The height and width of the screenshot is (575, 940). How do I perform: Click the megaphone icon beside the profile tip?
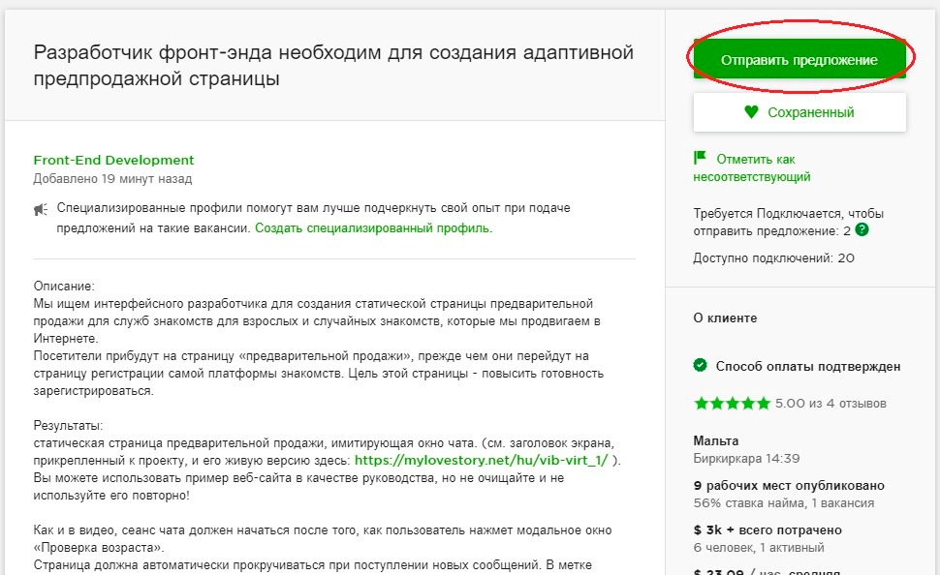pos(41,209)
